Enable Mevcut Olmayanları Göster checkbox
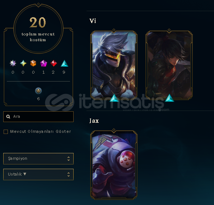214x205 pixels. 6,132
